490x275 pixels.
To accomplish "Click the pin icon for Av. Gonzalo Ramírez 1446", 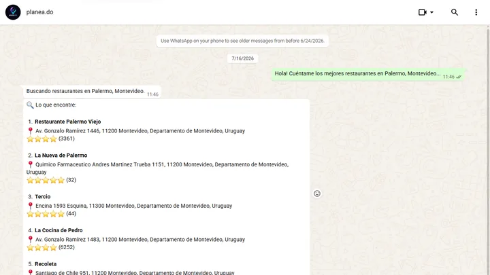I will 31,130.
